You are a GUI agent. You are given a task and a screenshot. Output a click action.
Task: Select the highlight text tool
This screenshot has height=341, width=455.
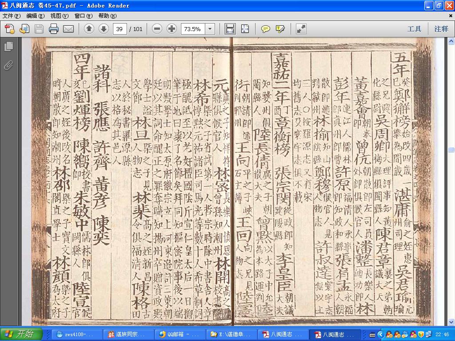click(x=280, y=29)
